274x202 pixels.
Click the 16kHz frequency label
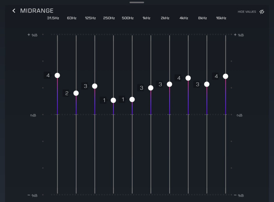221,18
